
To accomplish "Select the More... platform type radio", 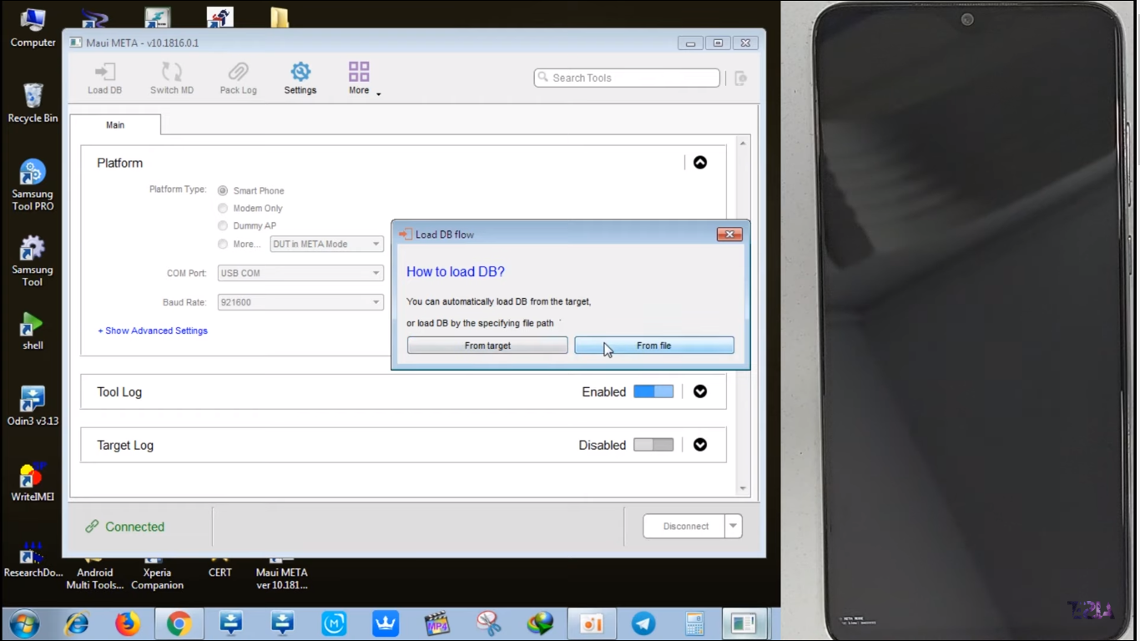I will [x=223, y=245].
